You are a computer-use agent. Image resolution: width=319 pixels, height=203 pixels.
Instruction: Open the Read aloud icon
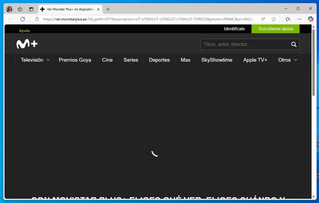point(263,19)
